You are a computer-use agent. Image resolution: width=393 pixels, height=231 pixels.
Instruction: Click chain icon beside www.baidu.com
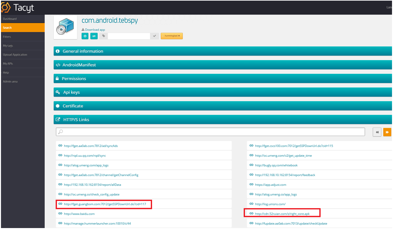point(60,214)
